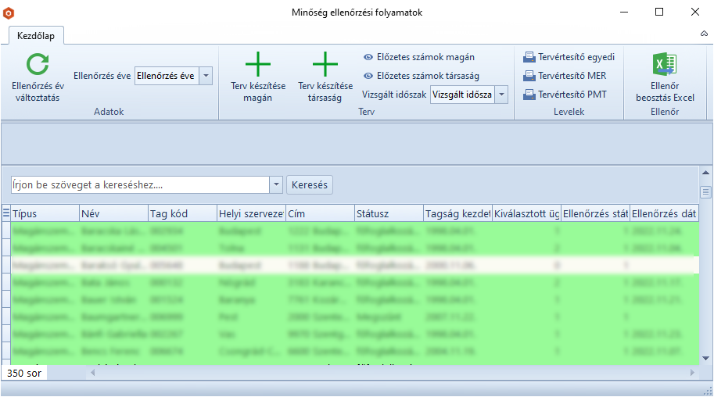Switch to the Kezdőlap ribbon tab
The image size is (714, 397).
(35, 35)
